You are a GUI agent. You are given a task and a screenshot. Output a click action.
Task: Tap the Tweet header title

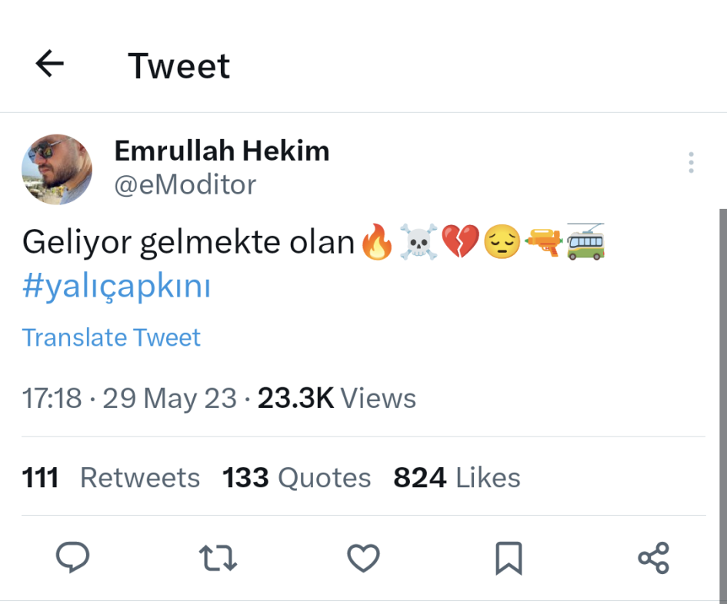tap(178, 66)
